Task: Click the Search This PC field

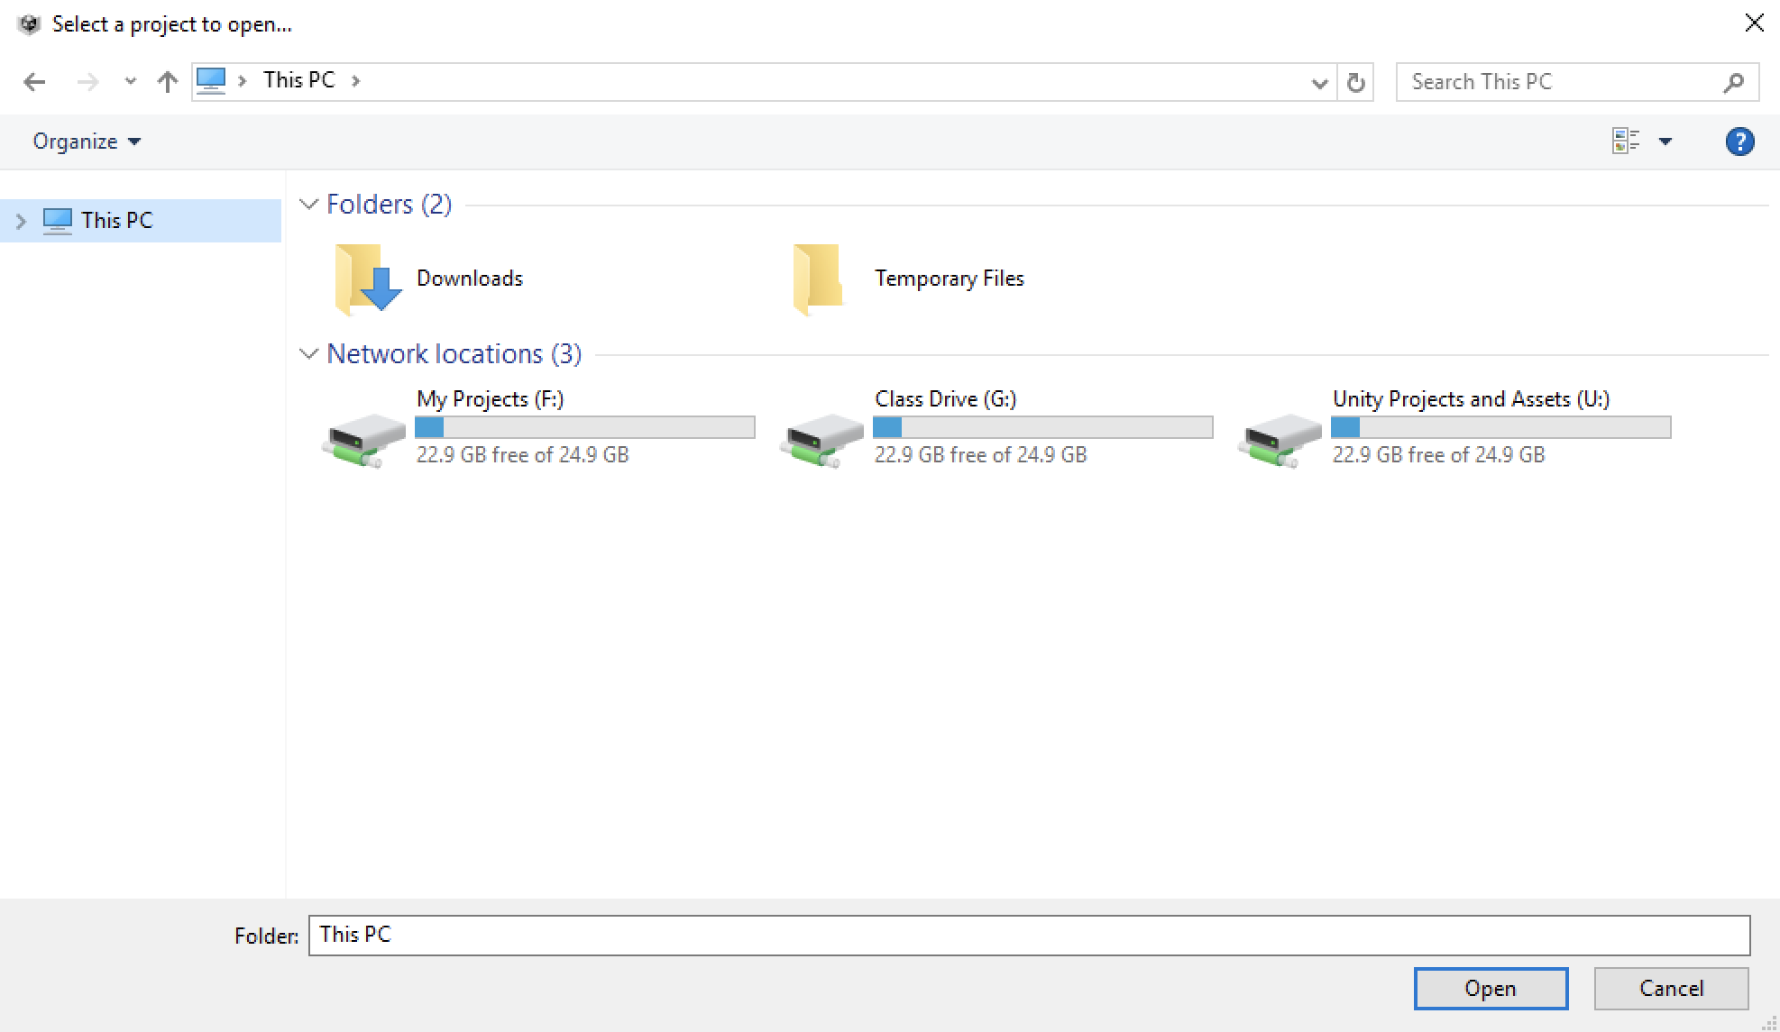Action: (x=1560, y=82)
